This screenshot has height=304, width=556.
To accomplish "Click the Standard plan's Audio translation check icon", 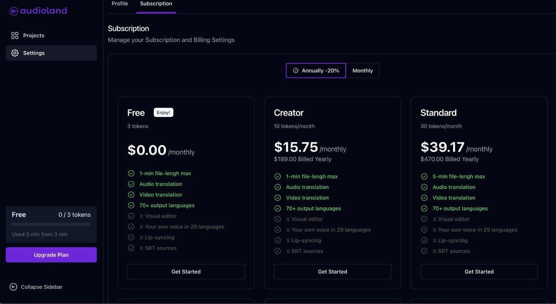I will pyautogui.click(x=424, y=187).
